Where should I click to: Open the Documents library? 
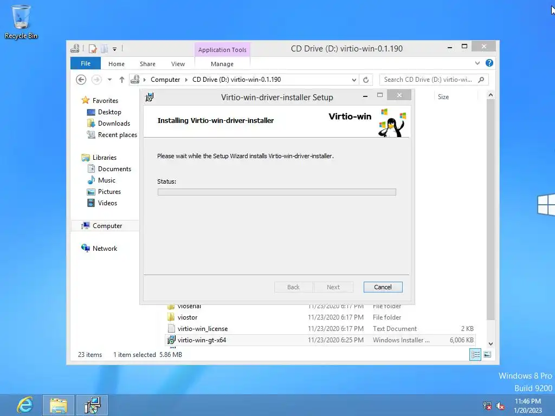(x=114, y=169)
